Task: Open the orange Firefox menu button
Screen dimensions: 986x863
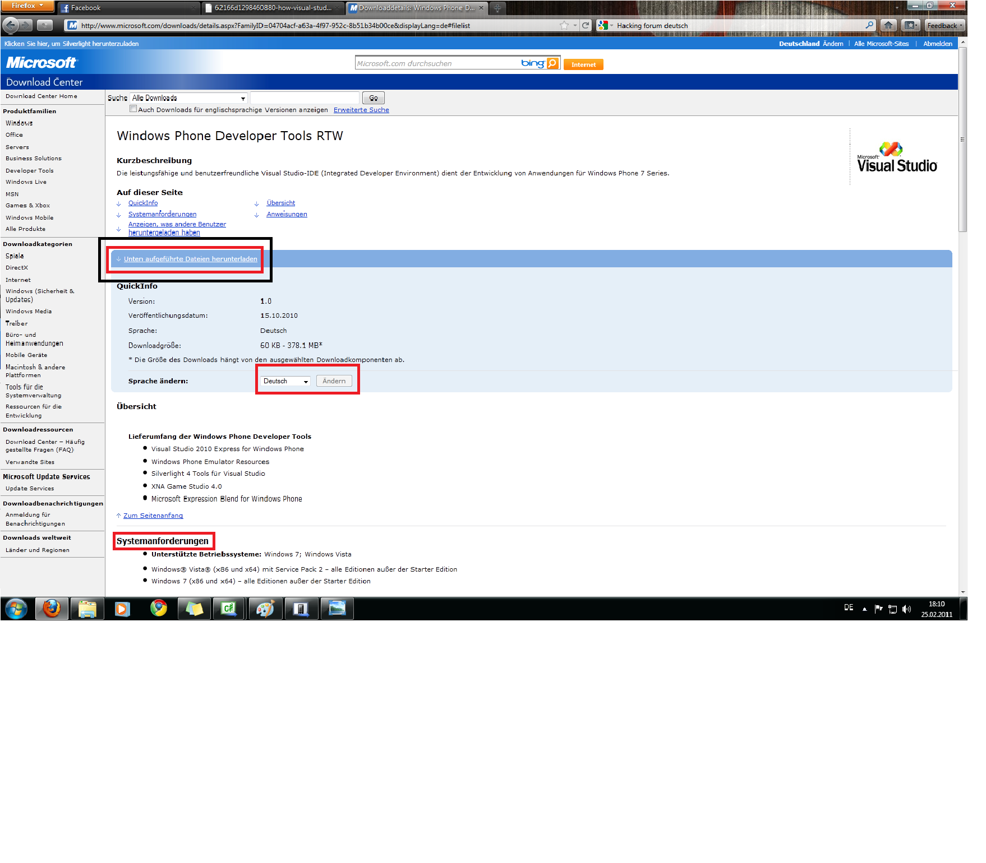Action: point(27,6)
